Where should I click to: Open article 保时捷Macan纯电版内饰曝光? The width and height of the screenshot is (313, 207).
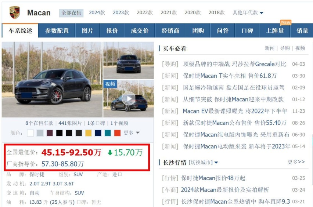[236, 135]
